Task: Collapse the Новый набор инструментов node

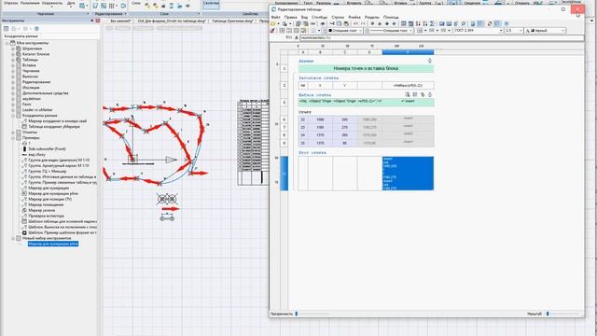Action: [13, 238]
